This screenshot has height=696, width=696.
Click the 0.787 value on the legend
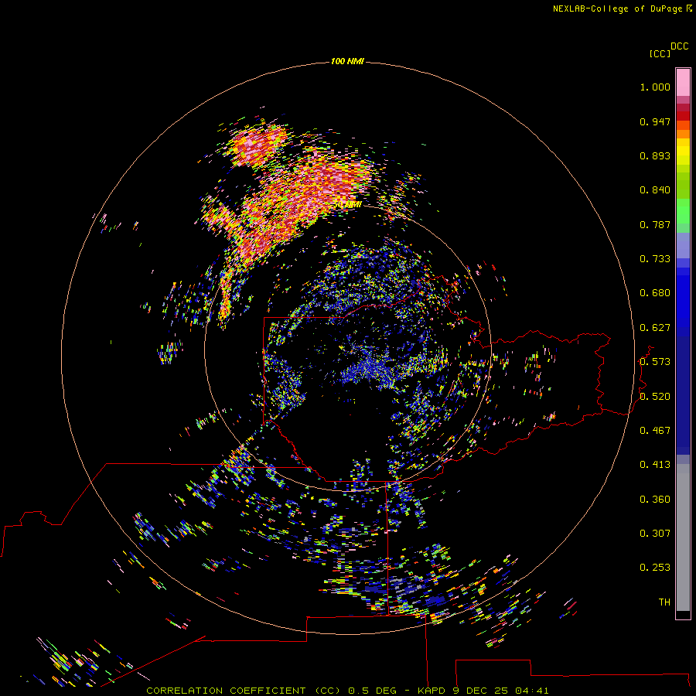655,224
